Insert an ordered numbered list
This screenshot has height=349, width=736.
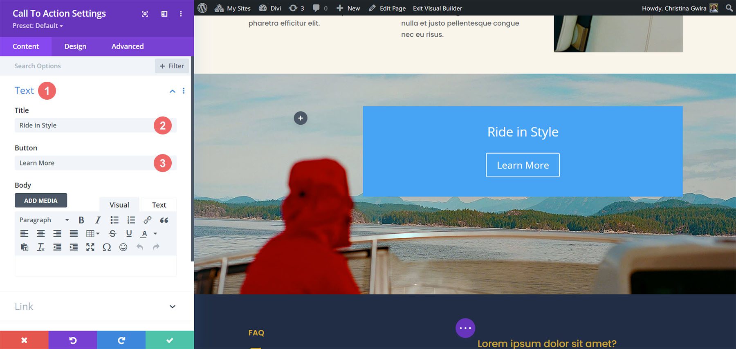[131, 220]
